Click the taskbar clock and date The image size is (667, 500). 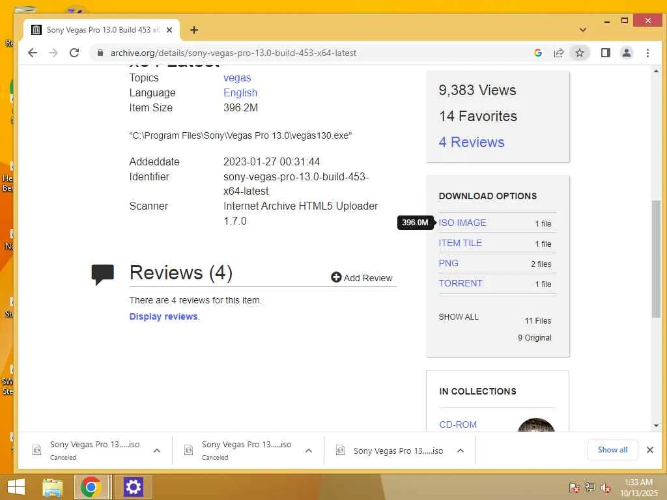(639, 487)
